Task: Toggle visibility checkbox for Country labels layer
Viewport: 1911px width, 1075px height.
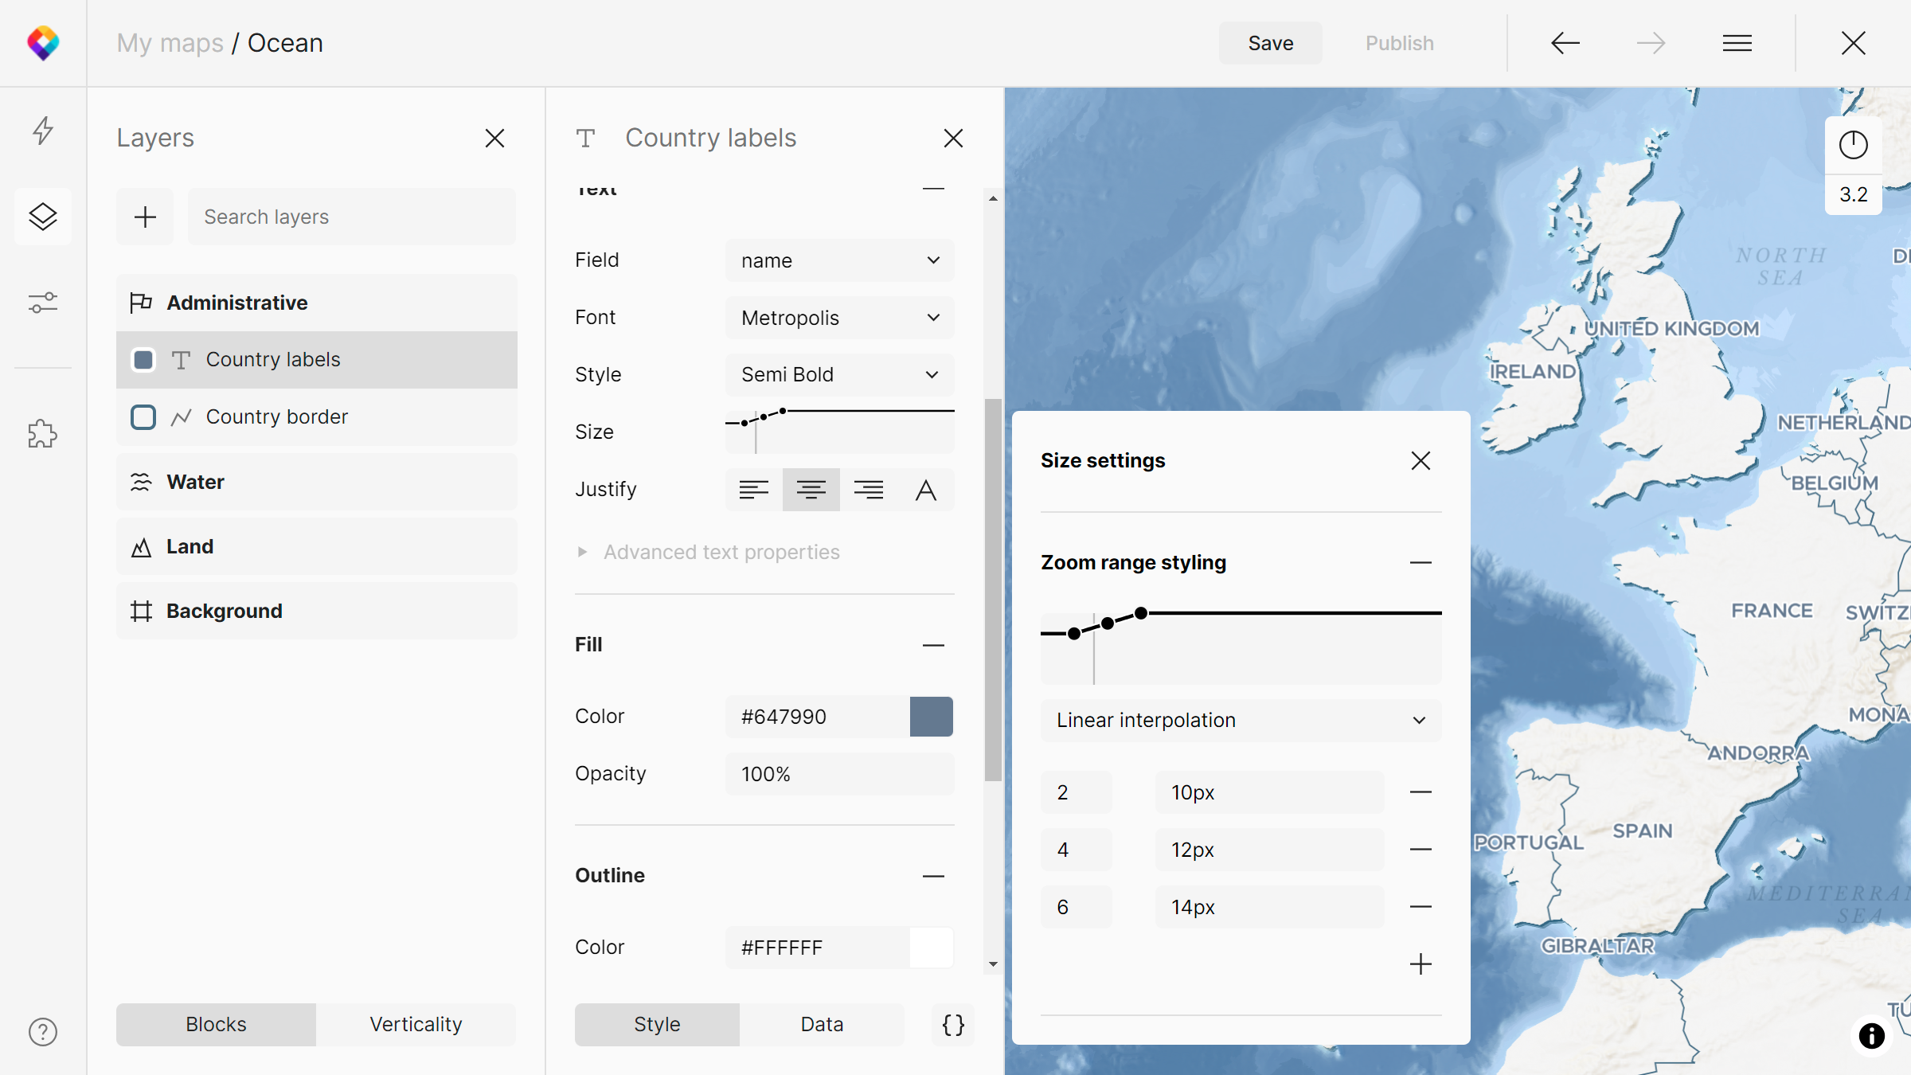Action: [143, 360]
